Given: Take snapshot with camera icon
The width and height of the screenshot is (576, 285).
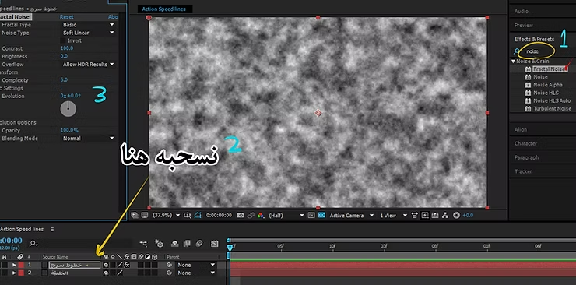Looking at the screenshot, I should pyautogui.click(x=241, y=215).
